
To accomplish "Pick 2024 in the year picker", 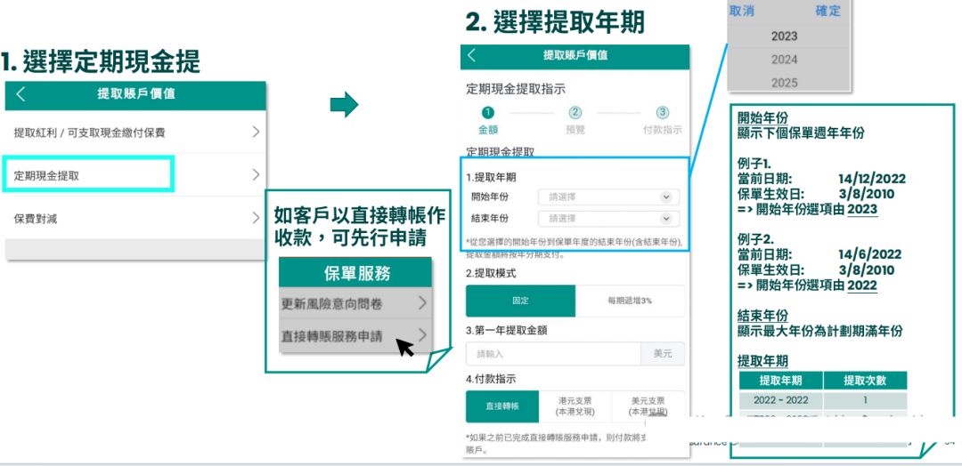I will coord(784,60).
